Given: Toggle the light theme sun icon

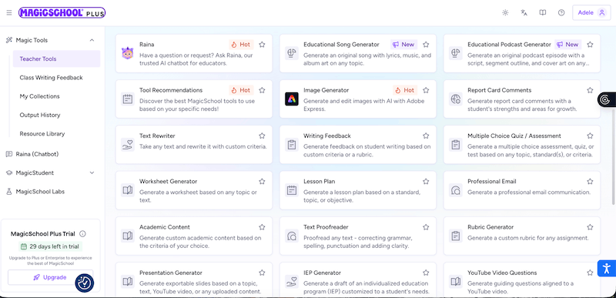Looking at the screenshot, I should point(505,12).
